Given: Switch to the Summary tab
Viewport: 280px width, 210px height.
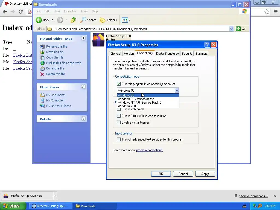Looking at the screenshot, I should [201, 54].
